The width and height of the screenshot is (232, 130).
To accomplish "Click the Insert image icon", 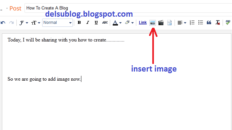I will coord(153,23).
